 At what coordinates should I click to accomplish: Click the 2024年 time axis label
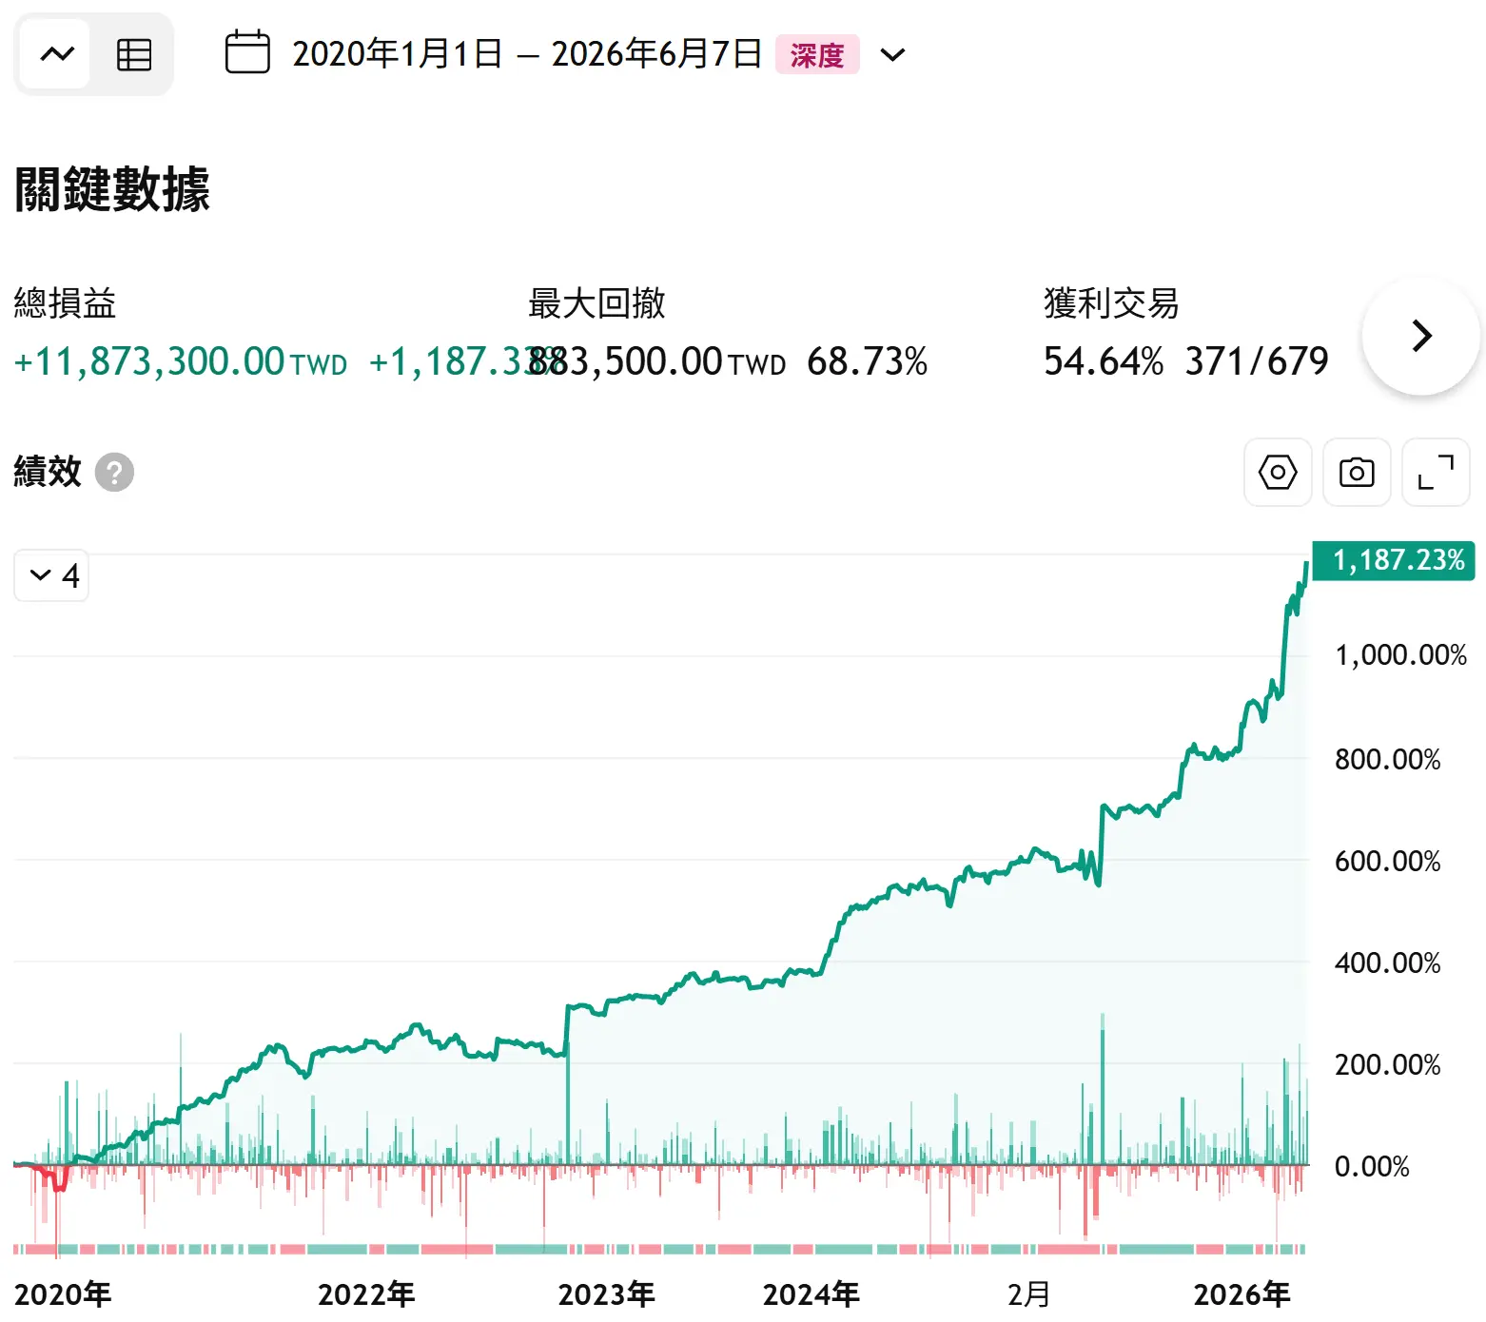tap(811, 1294)
